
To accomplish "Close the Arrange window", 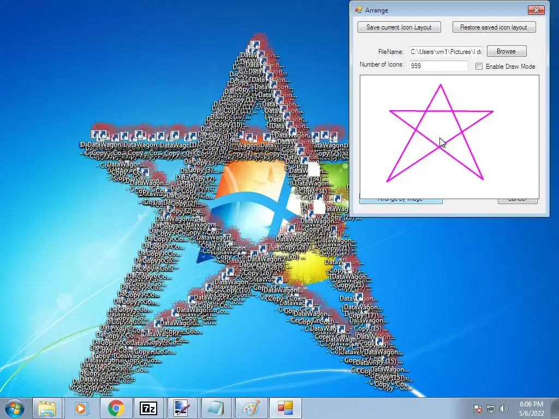I will point(536,10).
